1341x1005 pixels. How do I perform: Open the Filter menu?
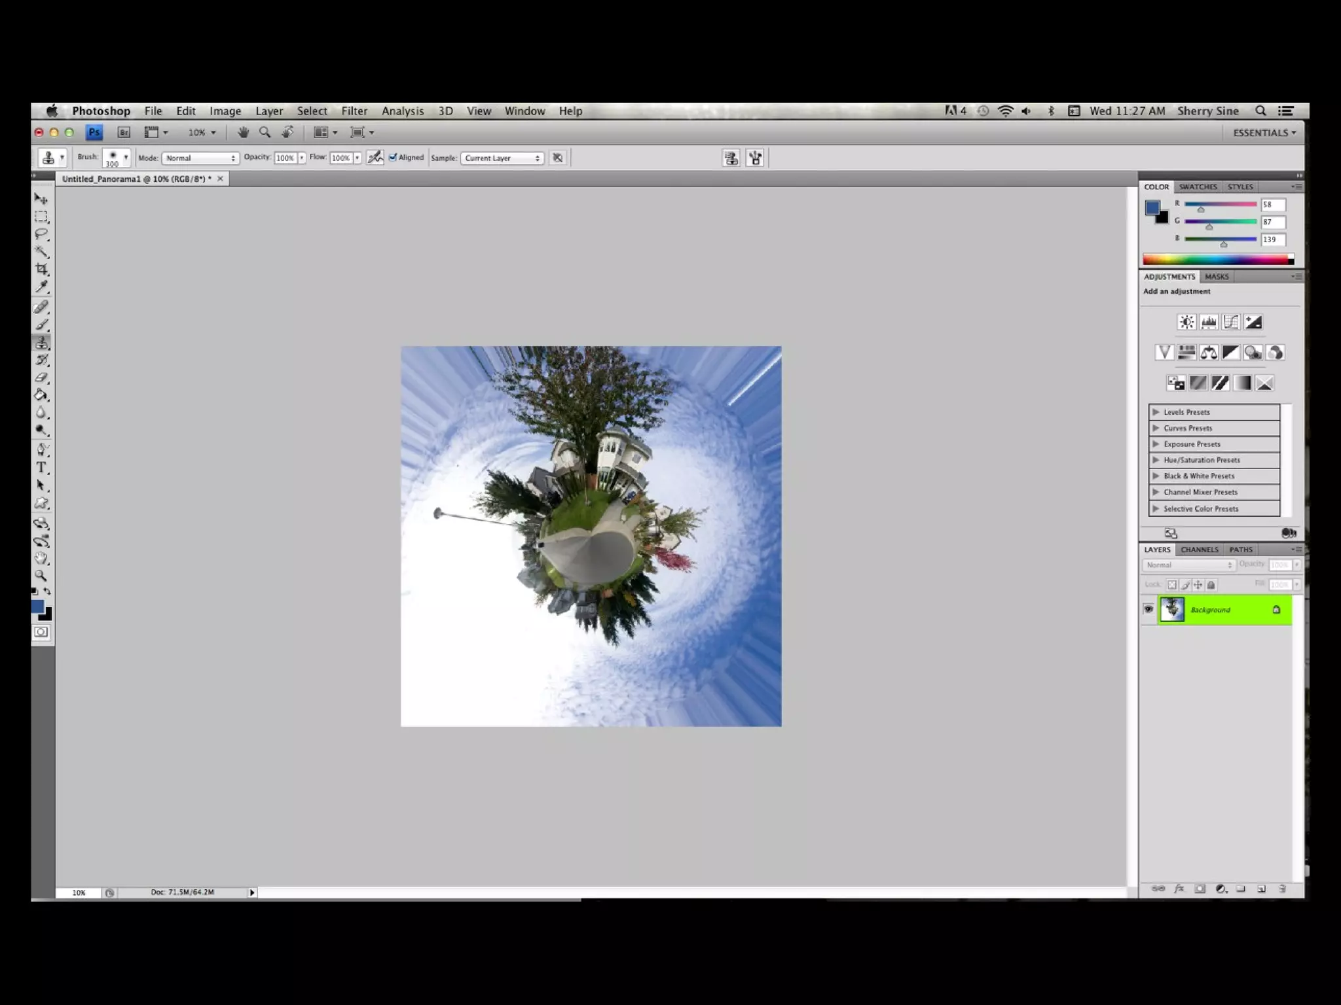pos(354,111)
